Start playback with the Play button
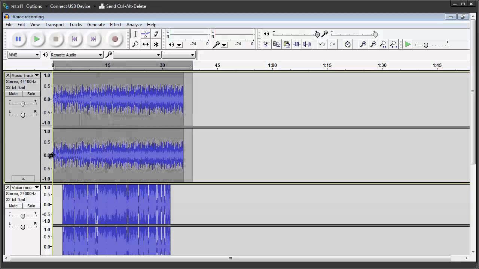This screenshot has width=479, height=269. coord(37,39)
